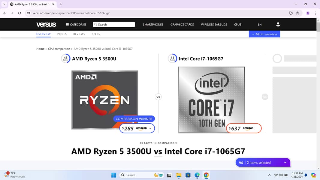320x180 pixels.
Task: Switch to the Specs tab
Action: (x=96, y=34)
